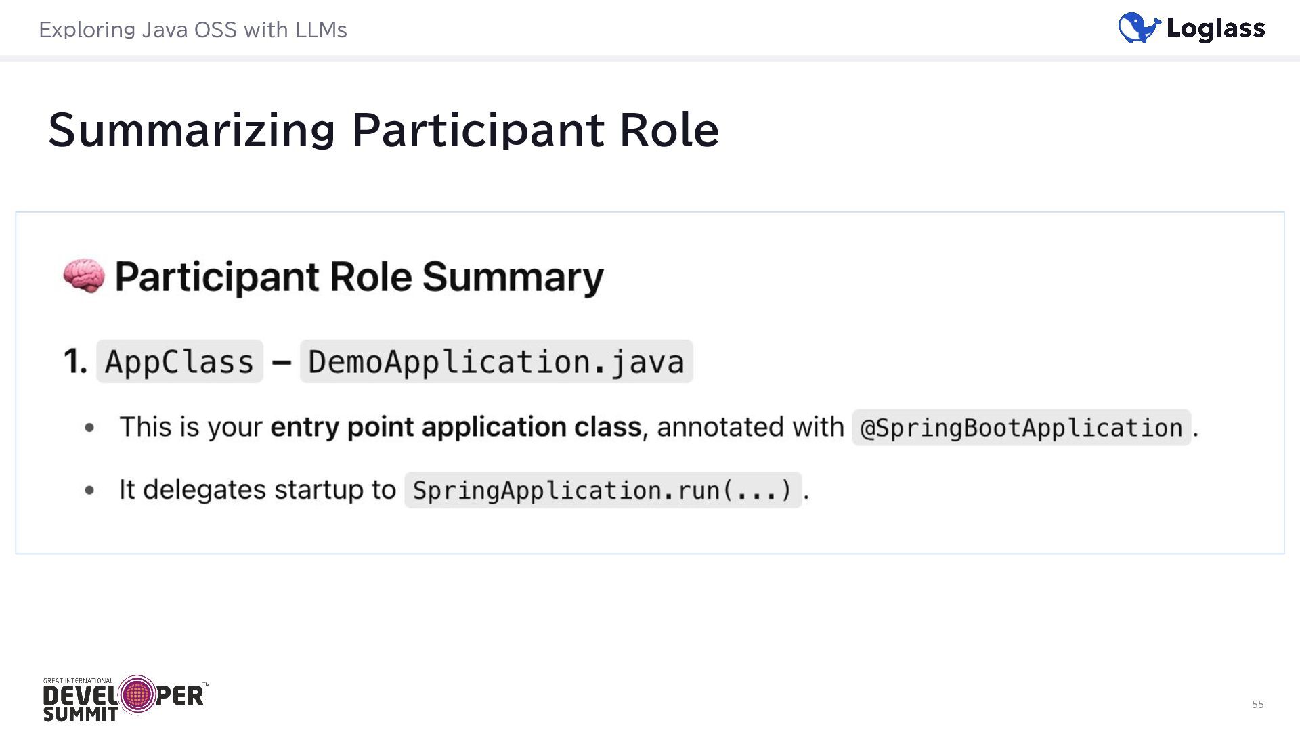1300x731 pixels.
Task: Click the Loglass brand text
Action: (x=1215, y=28)
